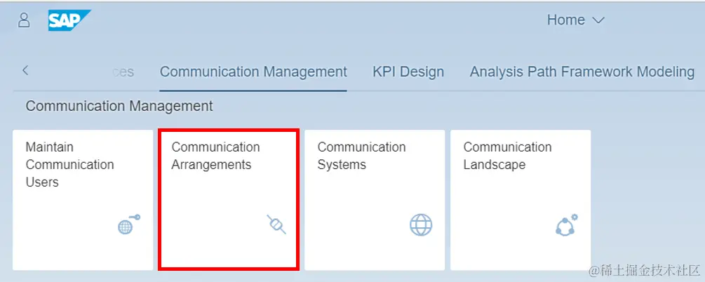
Task: Click network gear icon on Communication Landscape
Action: click(567, 224)
